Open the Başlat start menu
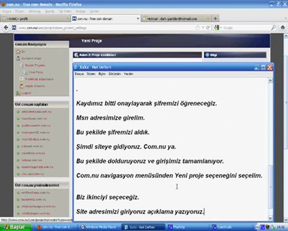 point(16,227)
